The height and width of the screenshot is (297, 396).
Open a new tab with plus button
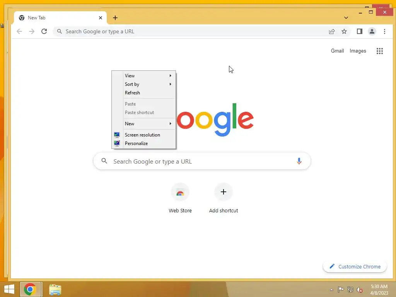coord(115,18)
